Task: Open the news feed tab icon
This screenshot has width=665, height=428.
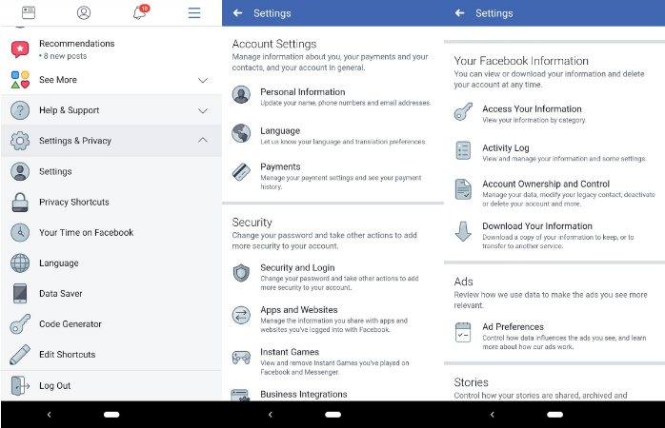Action: pyautogui.click(x=29, y=12)
